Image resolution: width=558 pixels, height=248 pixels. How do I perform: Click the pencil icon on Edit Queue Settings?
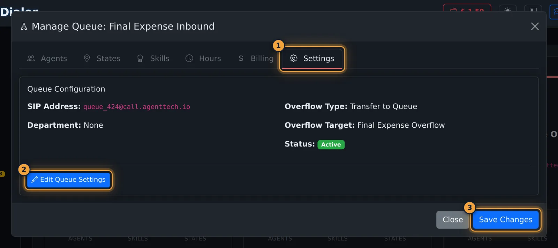point(35,180)
